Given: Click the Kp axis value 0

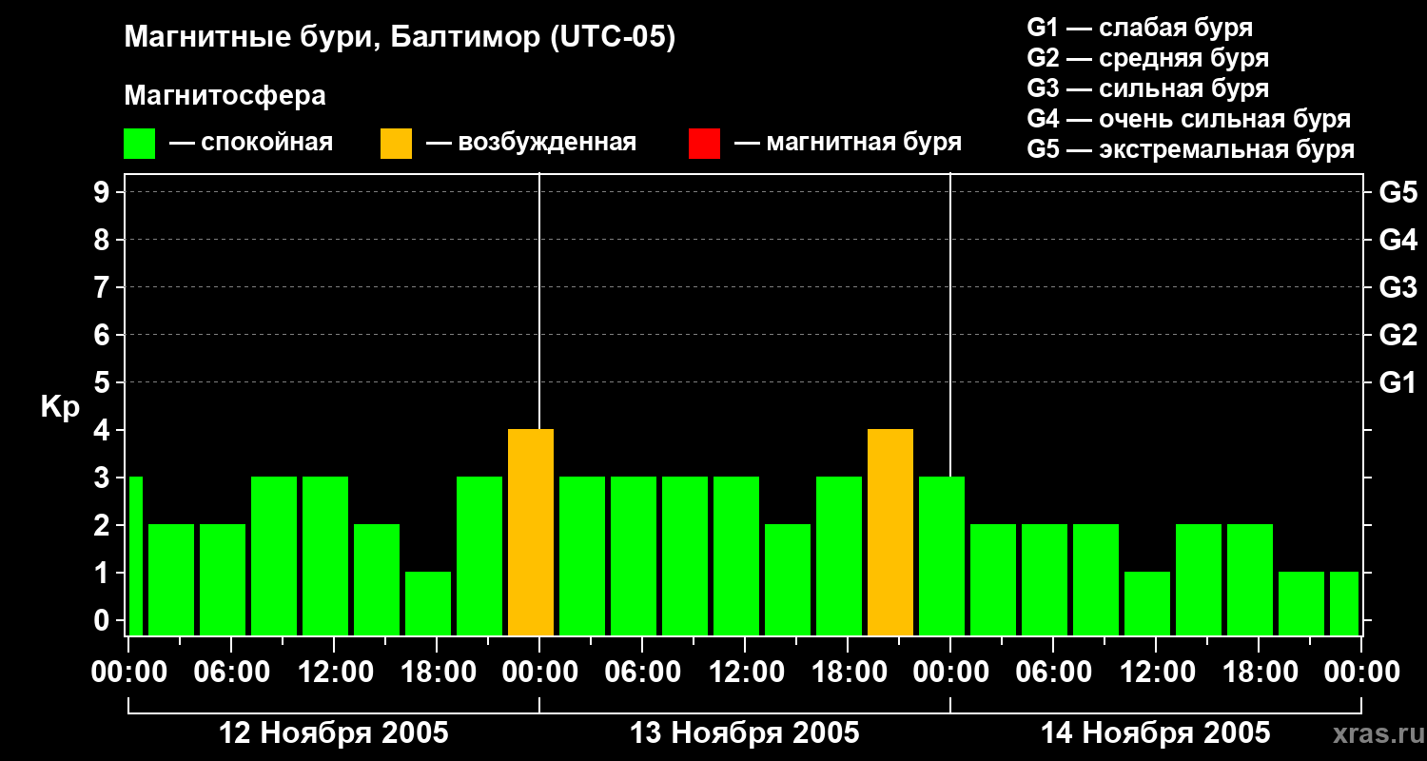Looking at the screenshot, I should click(x=104, y=620).
